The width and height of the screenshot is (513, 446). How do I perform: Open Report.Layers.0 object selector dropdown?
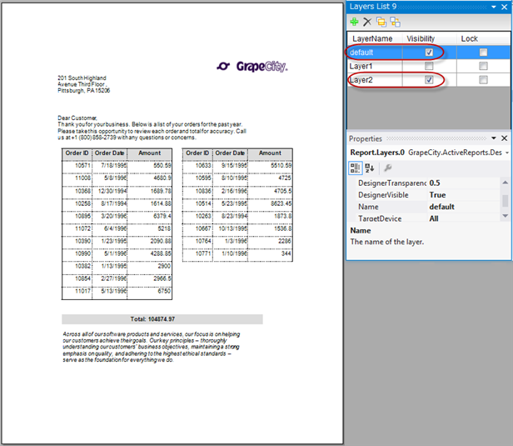(x=507, y=153)
